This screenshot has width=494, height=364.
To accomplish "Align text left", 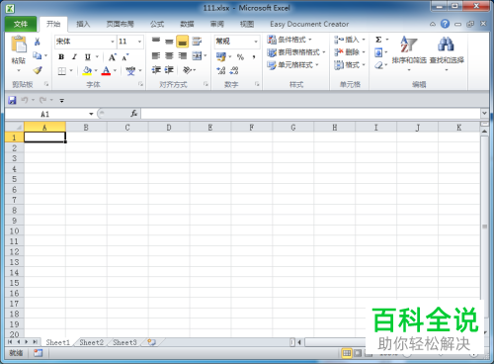I will (156, 55).
